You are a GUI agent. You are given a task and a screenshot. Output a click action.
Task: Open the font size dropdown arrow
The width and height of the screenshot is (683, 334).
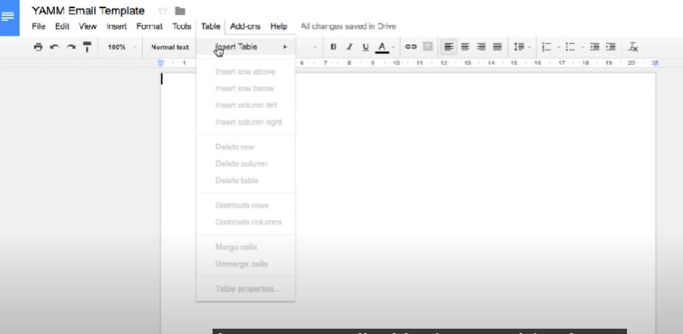[315, 48]
